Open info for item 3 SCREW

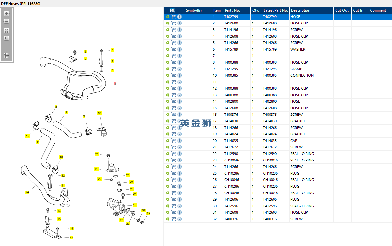180,30
